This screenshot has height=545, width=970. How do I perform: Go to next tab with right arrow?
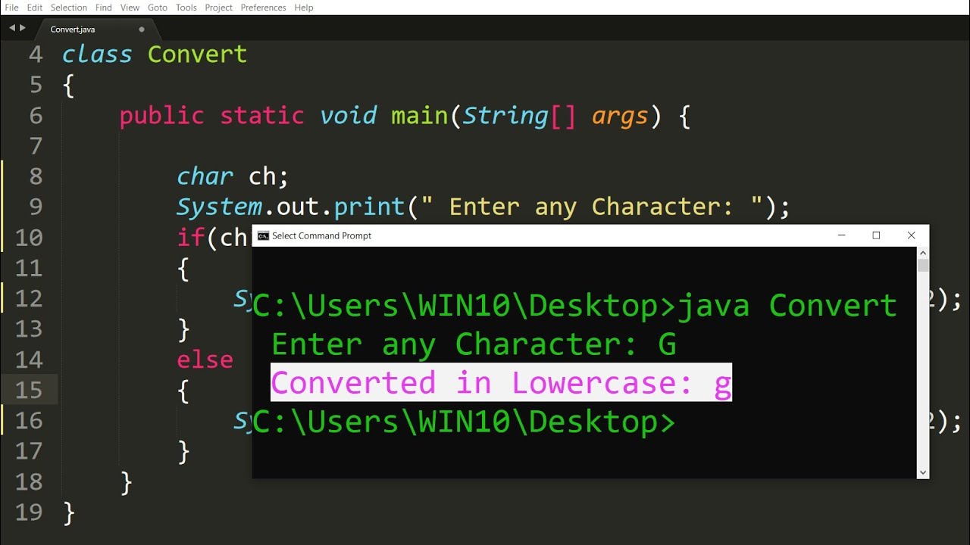23,28
